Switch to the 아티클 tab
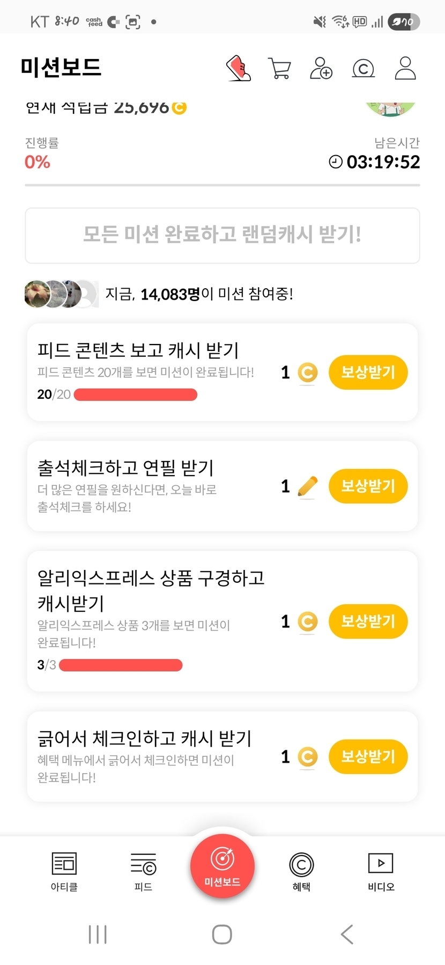Viewport: 445px width, 965px height. pyautogui.click(x=64, y=872)
